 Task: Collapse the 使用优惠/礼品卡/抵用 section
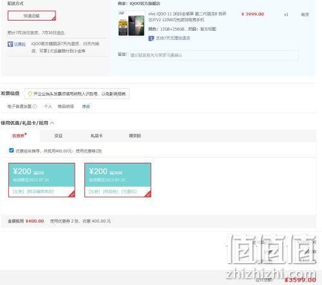[x=52, y=123]
